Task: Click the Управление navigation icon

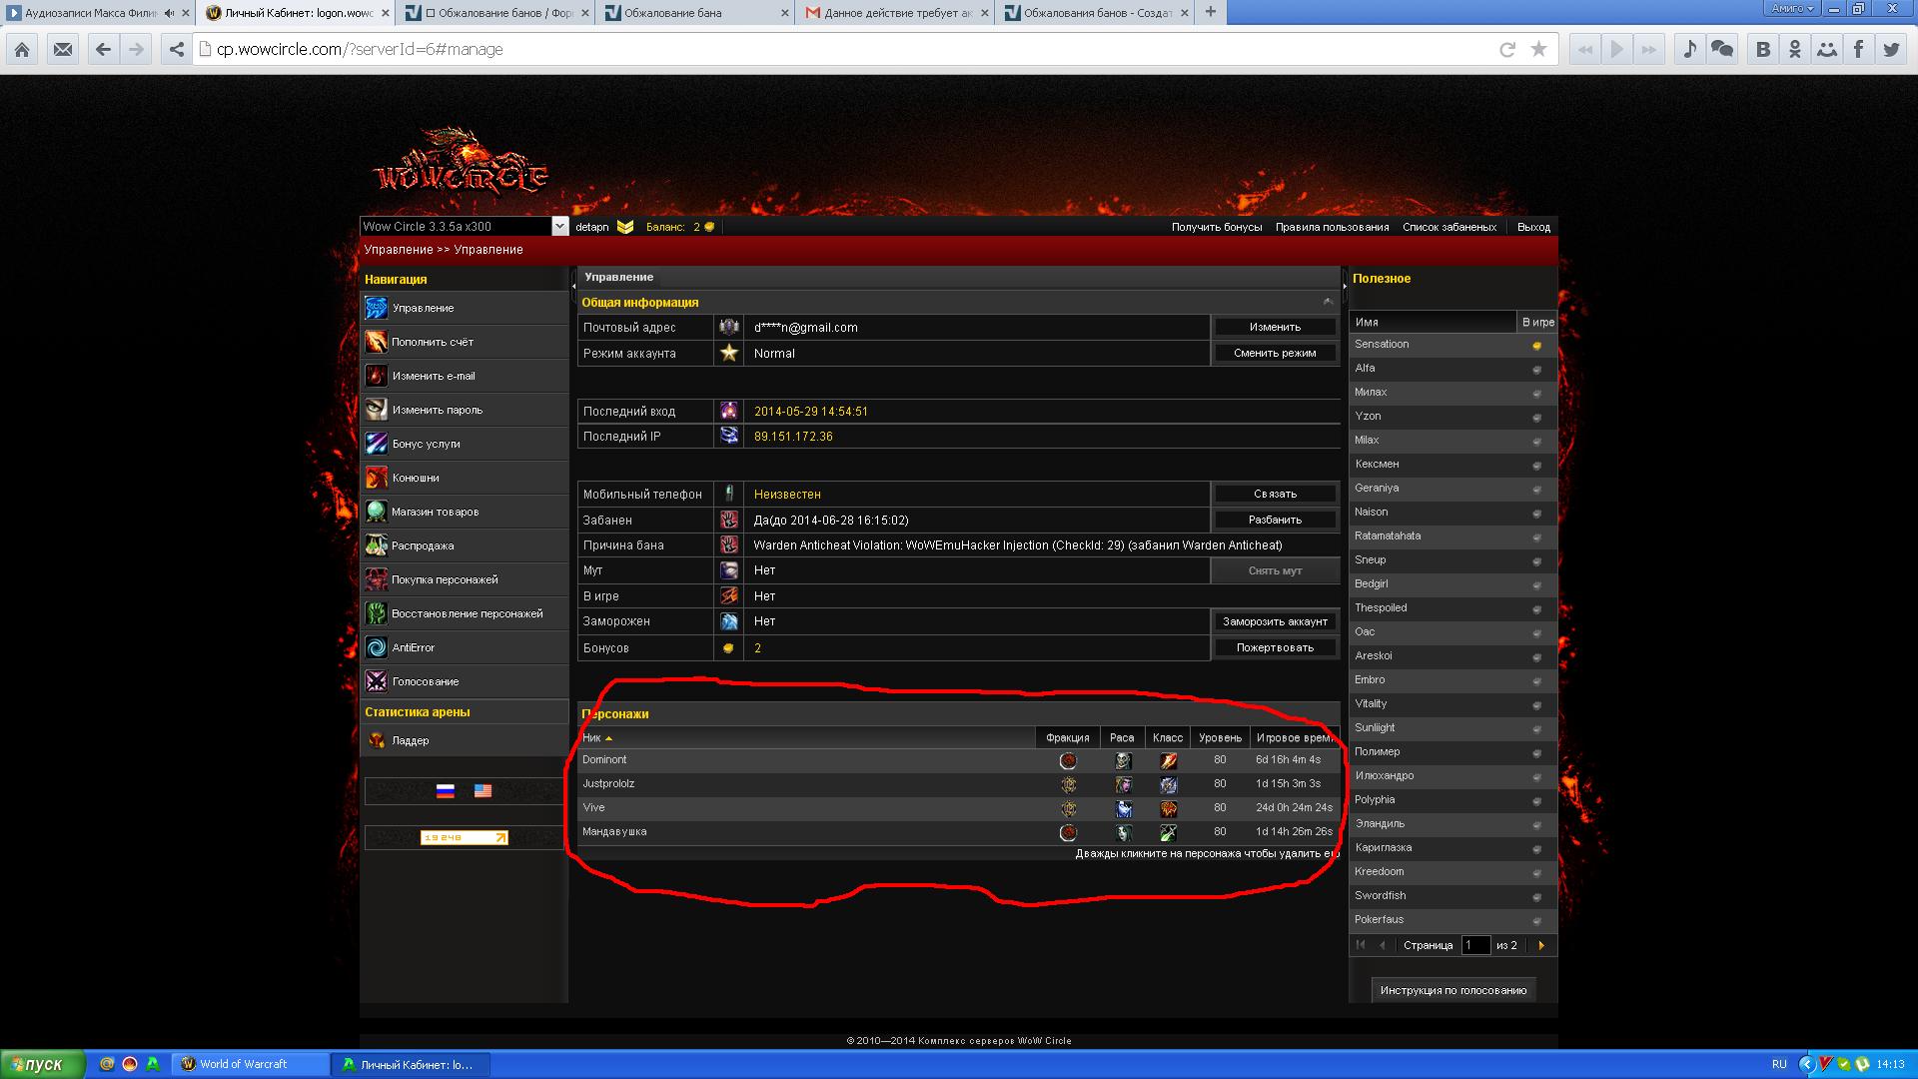Action: point(376,308)
